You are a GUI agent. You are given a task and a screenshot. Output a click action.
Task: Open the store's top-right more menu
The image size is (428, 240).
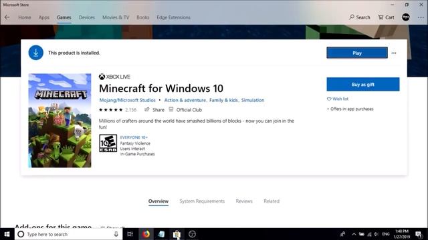pos(421,17)
